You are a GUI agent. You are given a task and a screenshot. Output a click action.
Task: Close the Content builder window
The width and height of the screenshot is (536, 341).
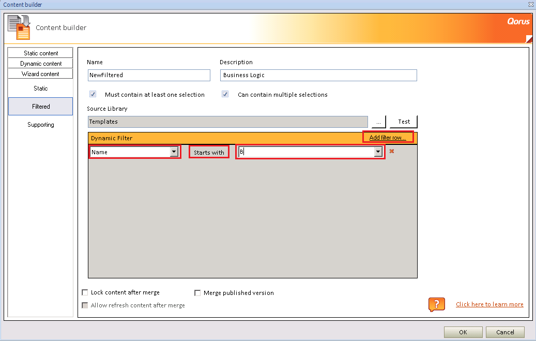coord(531,5)
